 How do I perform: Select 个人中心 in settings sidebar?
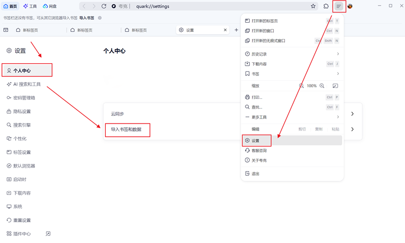click(27, 70)
